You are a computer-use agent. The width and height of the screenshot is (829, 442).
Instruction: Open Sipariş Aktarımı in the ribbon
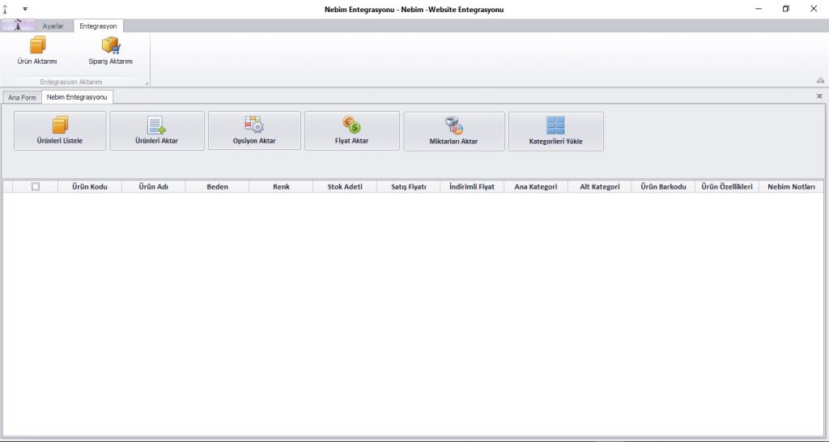[110, 51]
